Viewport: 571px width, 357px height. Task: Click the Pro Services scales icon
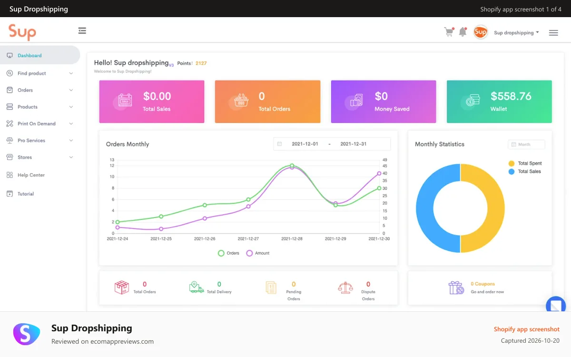(10, 140)
